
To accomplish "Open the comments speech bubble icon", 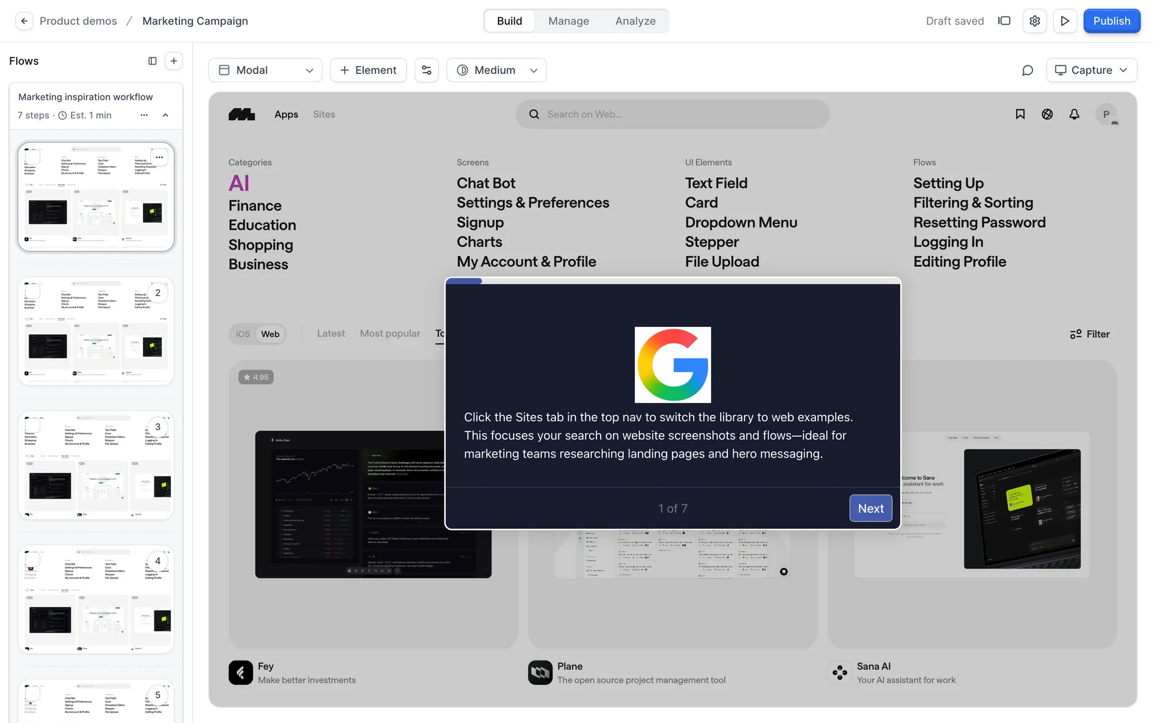I will click(x=1027, y=70).
